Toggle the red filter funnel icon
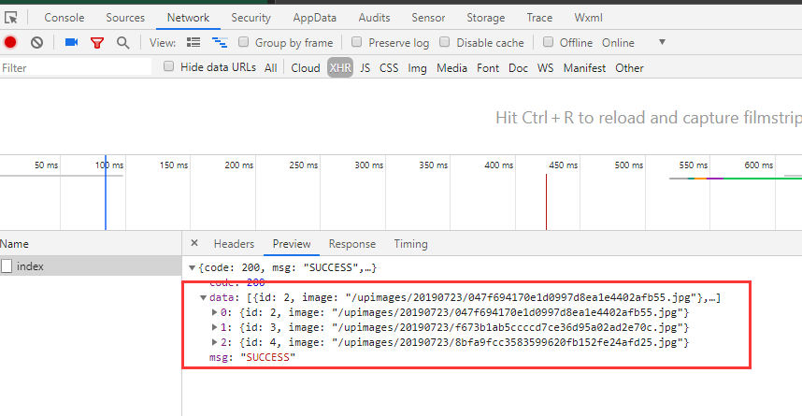The image size is (802, 416). (x=96, y=42)
